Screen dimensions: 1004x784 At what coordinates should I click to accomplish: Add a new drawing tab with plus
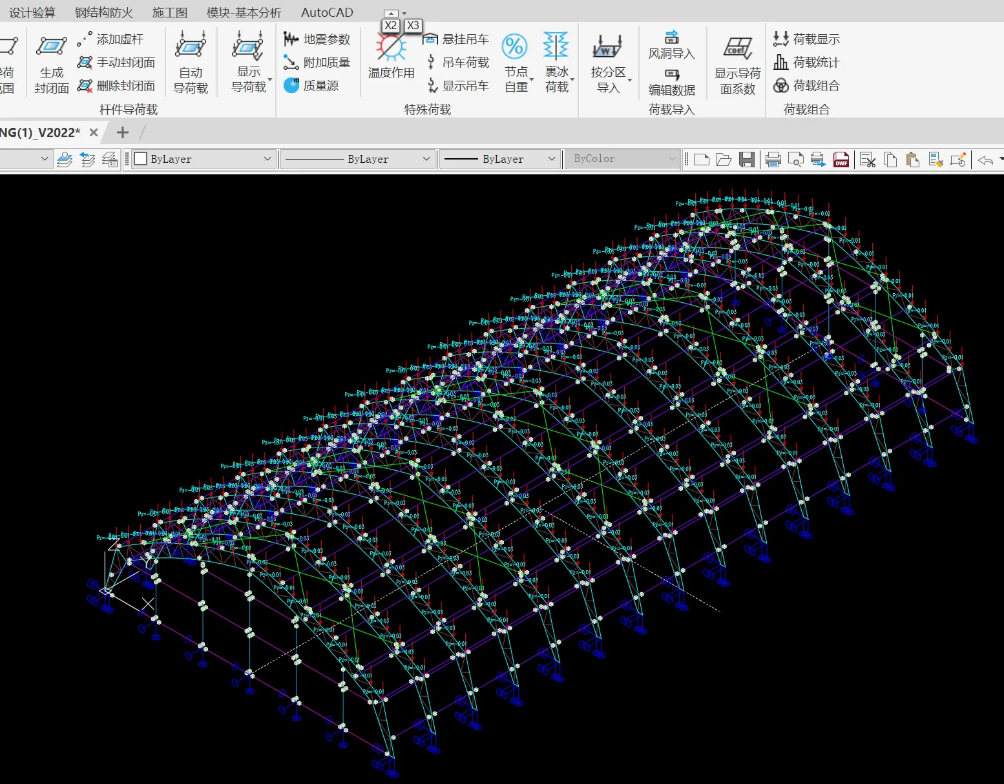tap(122, 132)
